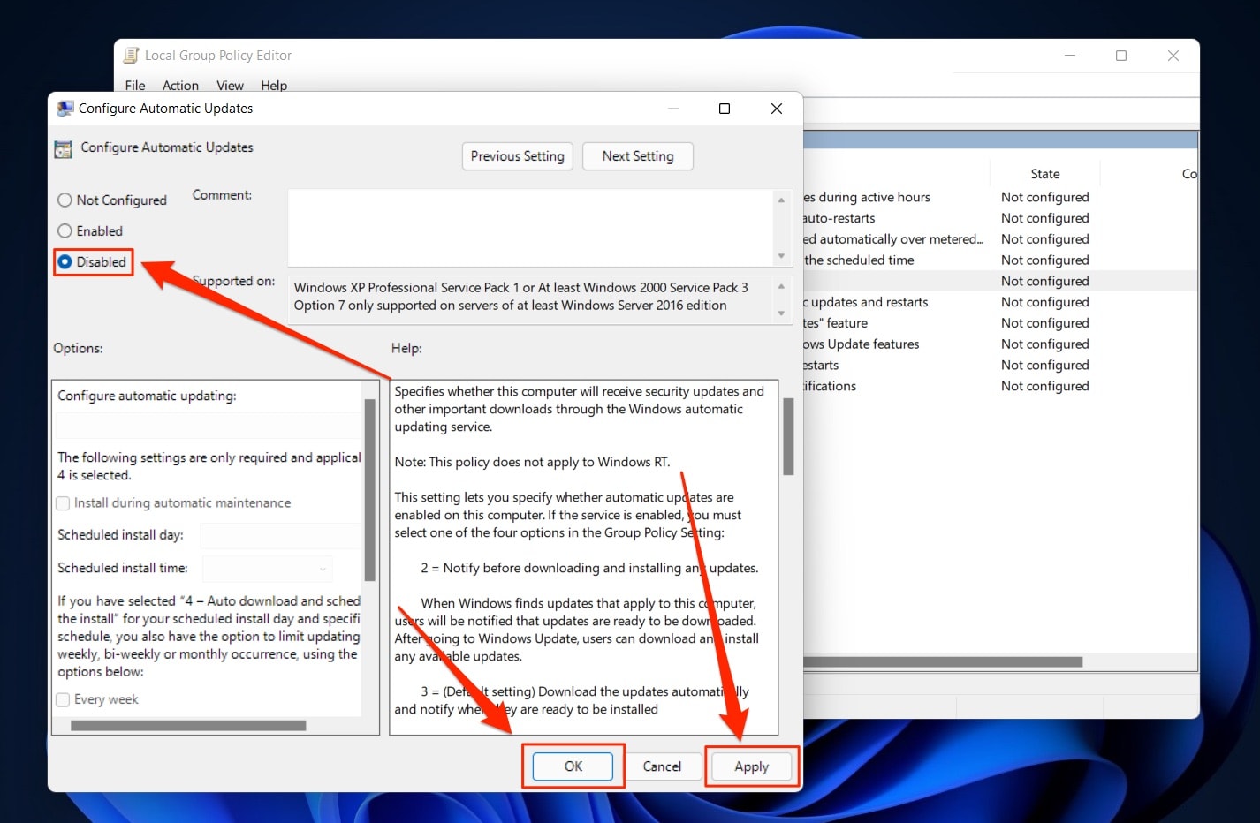Open the Action menu
The image size is (1260, 823).
click(180, 86)
